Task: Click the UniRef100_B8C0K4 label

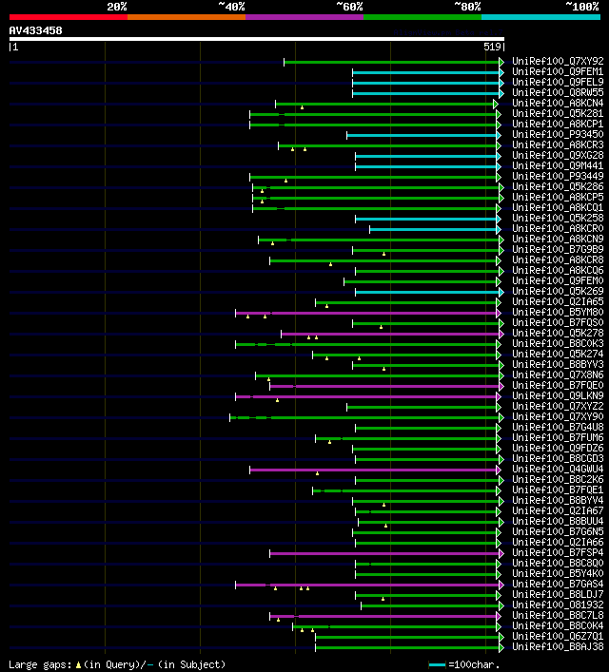Action: pos(558,625)
